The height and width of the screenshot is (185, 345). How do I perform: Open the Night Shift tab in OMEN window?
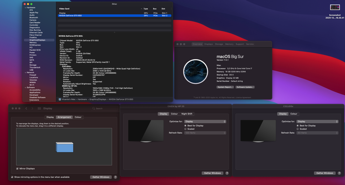click(x=187, y=114)
